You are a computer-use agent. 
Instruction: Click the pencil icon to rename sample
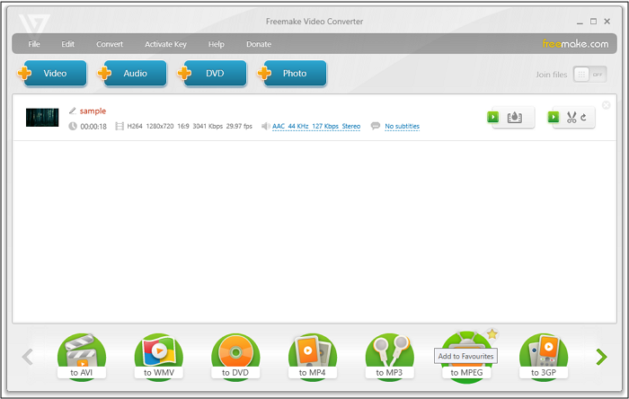coord(73,111)
